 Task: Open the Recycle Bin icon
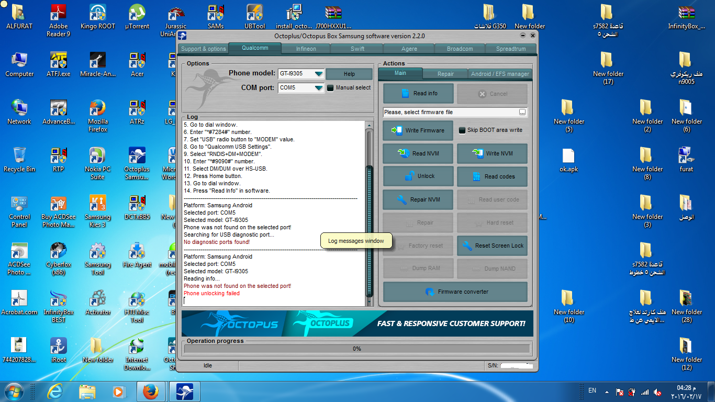[19, 160]
